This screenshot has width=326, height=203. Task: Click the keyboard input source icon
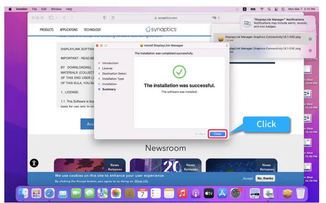tap(245, 9)
